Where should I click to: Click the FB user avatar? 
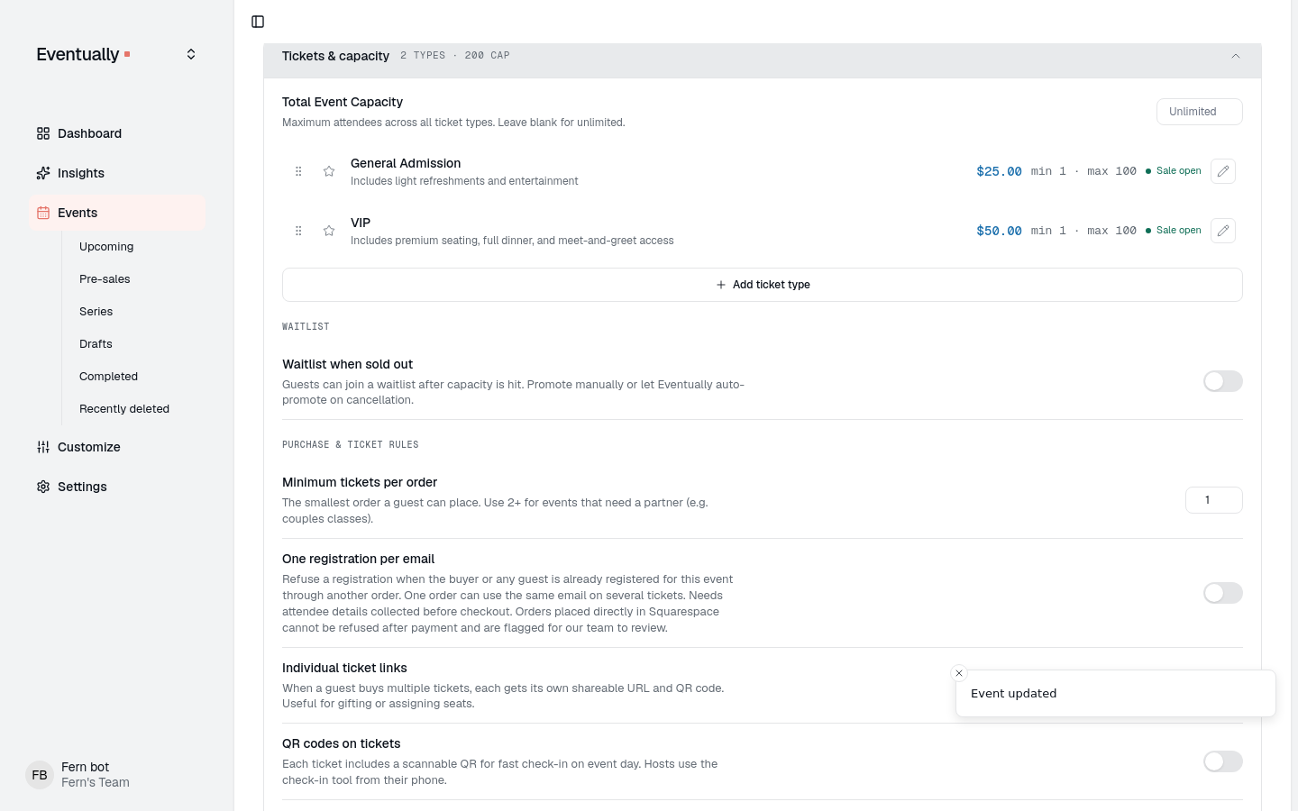(40, 775)
